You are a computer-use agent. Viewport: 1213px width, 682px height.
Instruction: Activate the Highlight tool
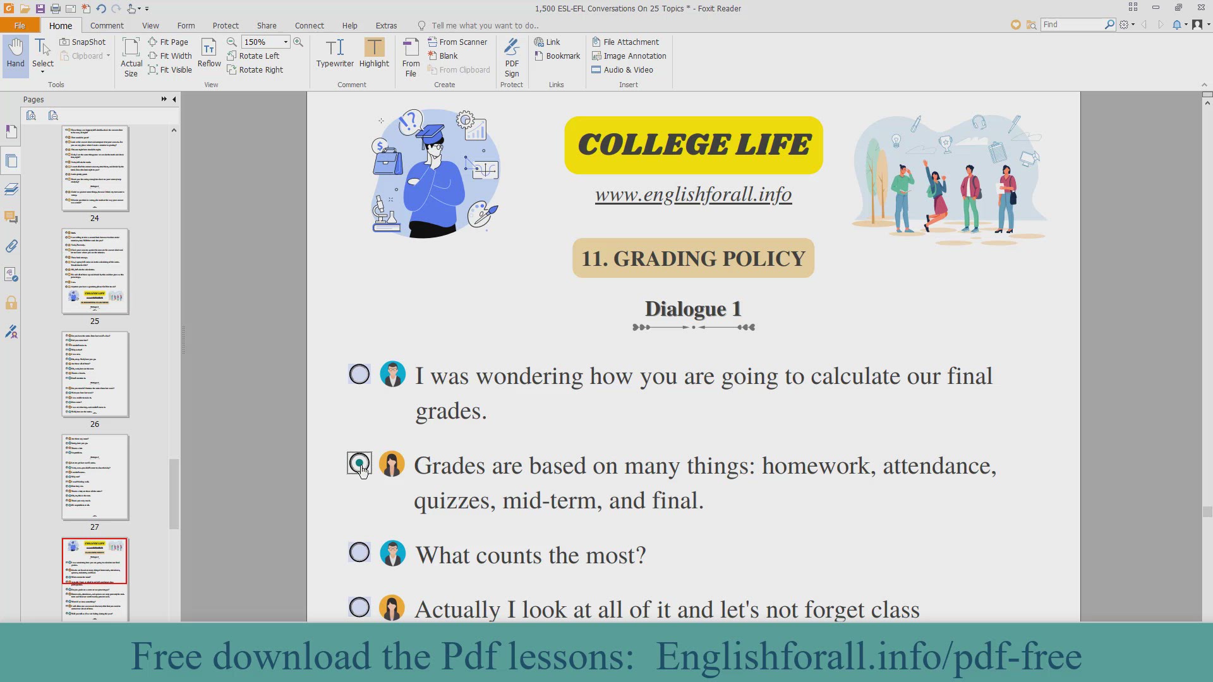(x=374, y=53)
